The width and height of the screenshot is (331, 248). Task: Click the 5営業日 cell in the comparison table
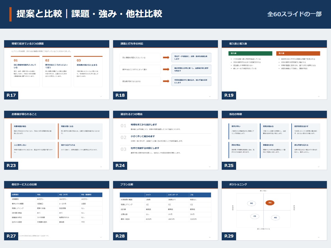click(47, 204)
